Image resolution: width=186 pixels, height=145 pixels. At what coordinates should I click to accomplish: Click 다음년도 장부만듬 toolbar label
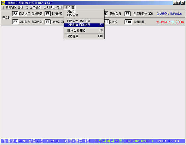pos(31,14)
